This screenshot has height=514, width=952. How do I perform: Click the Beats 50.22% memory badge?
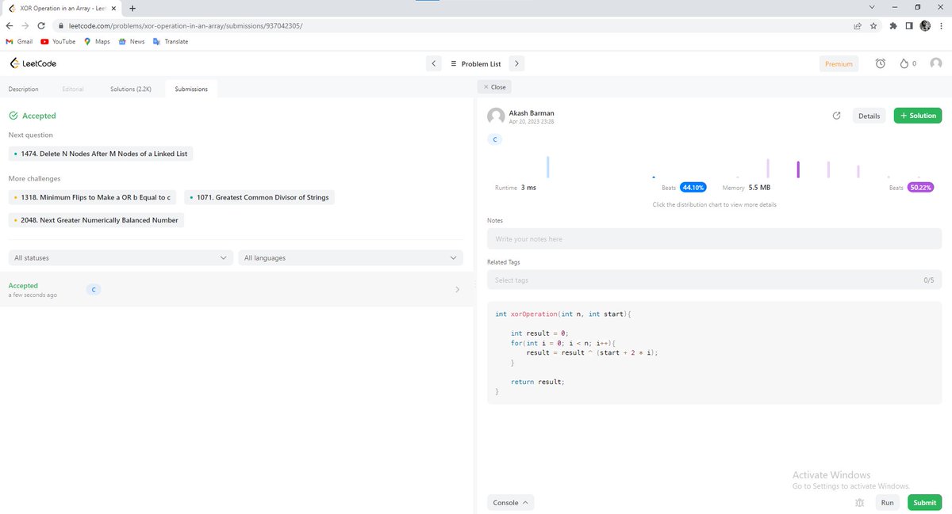(921, 188)
